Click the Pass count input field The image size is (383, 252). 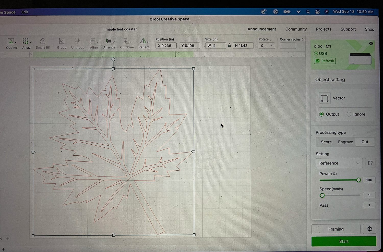click(369, 205)
